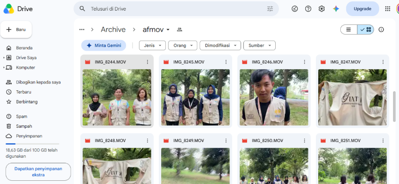Switch to grid layout view
This screenshot has height=184, width=399.
pyautogui.click(x=366, y=30)
